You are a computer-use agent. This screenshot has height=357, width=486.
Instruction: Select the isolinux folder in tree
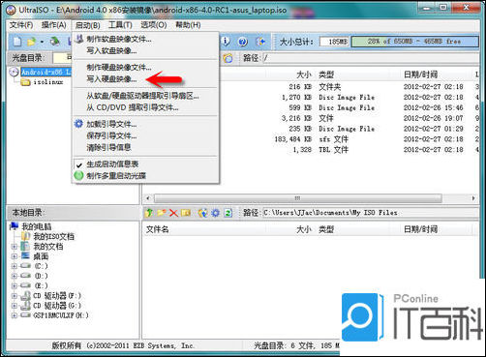[47, 82]
